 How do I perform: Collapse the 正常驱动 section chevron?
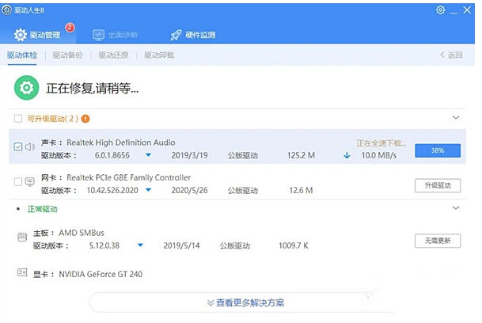click(456, 208)
